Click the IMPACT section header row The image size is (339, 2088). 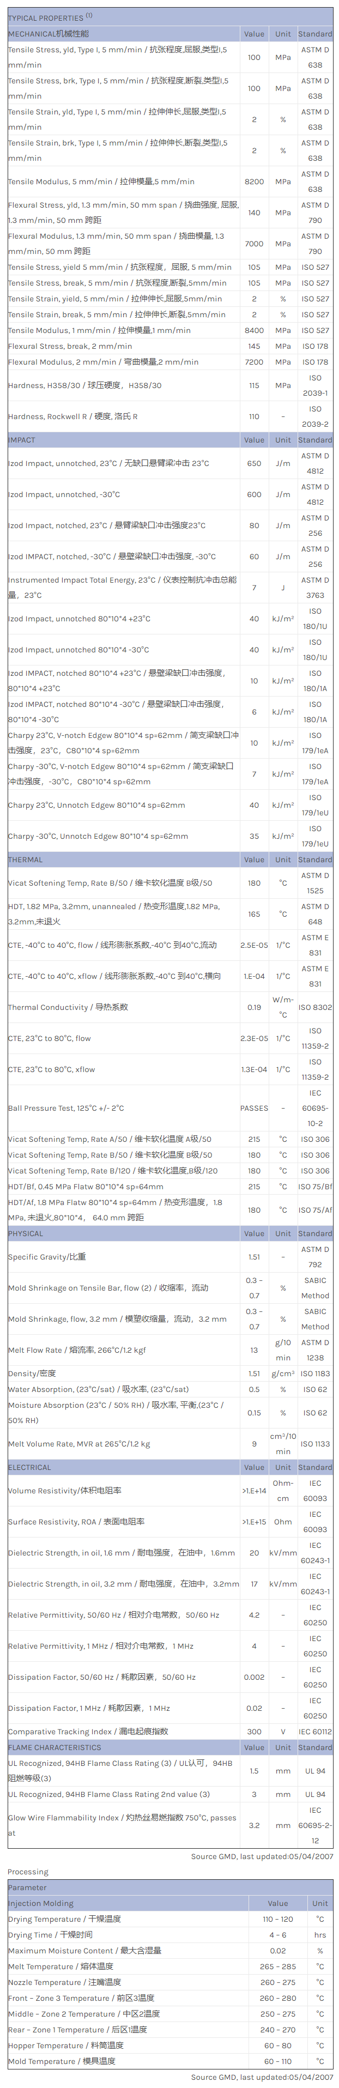pyautogui.click(x=22, y=440)
